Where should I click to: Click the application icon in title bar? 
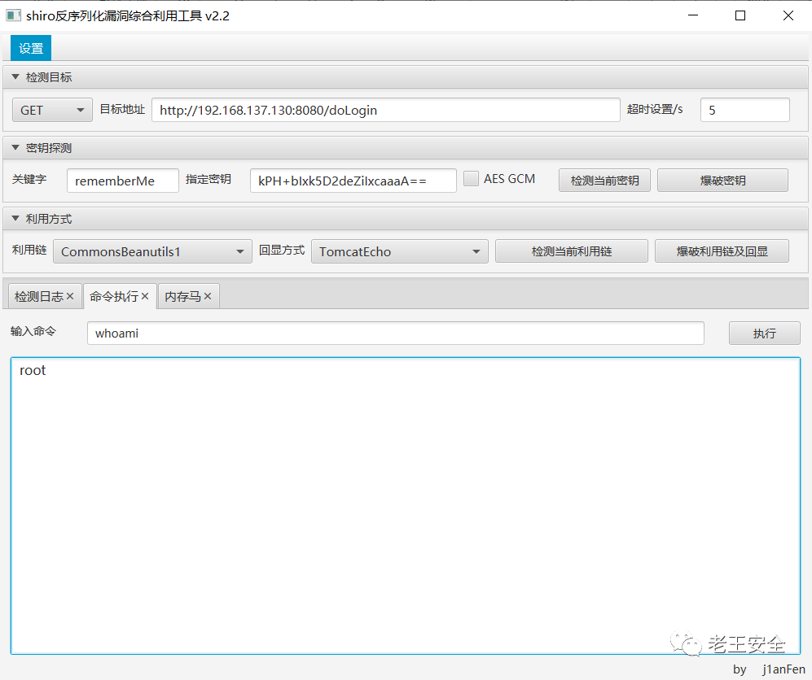(14, 15)
